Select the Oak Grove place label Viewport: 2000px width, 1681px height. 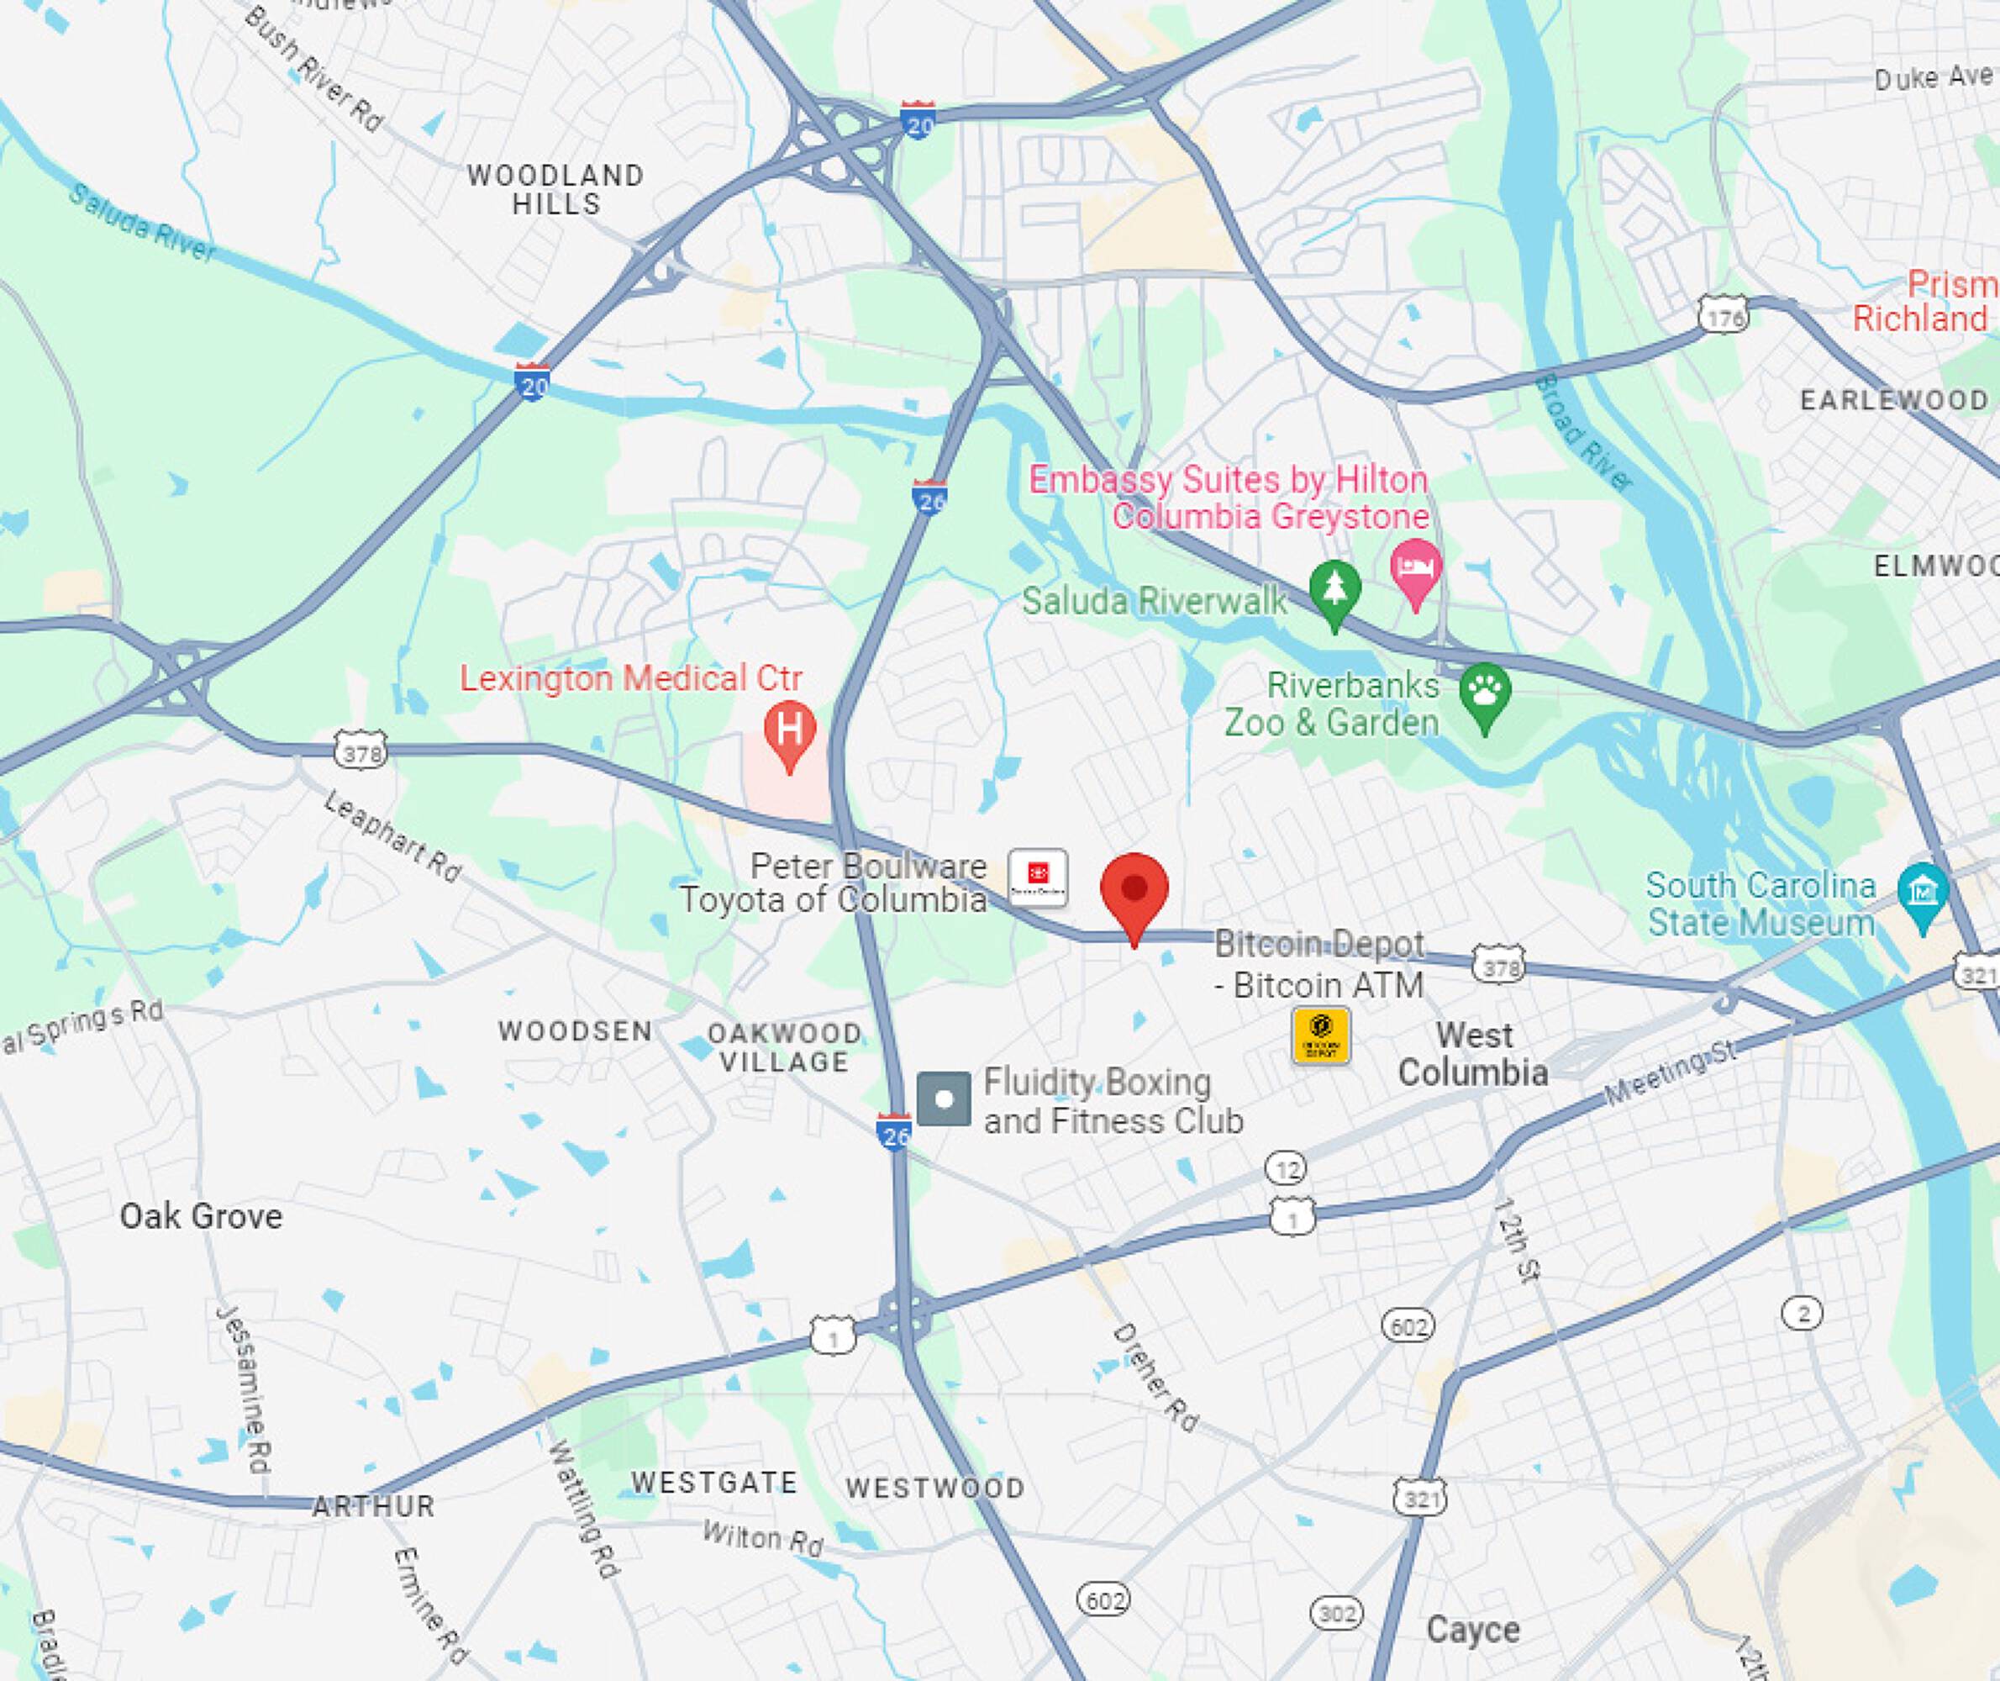point(201,1217)
